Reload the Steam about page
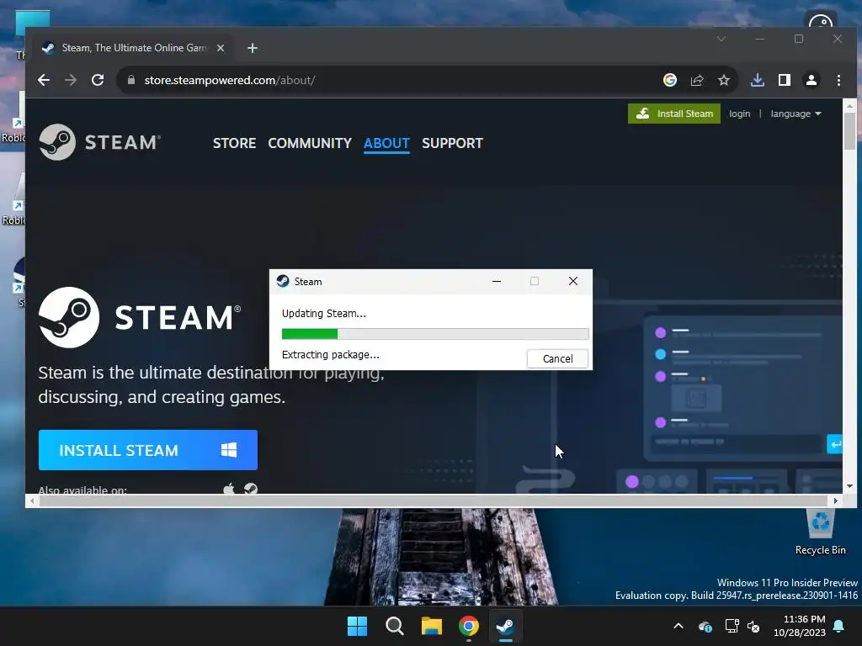 [98, 80]
